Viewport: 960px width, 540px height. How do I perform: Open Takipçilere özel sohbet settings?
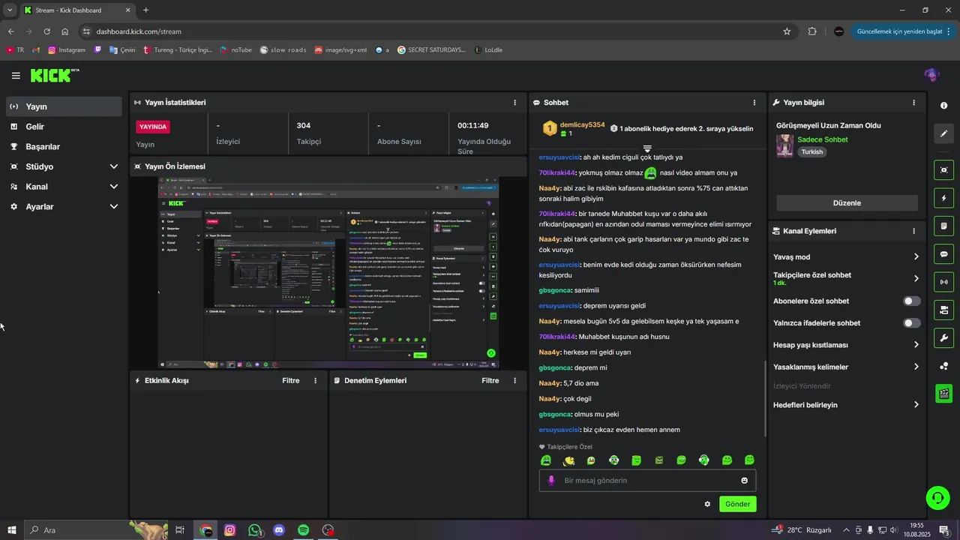pos(846,278)
